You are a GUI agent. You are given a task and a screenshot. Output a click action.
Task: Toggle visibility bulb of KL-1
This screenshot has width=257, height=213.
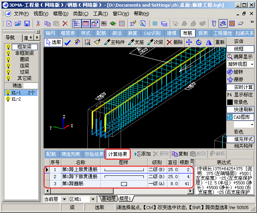[x=8, y=93]
